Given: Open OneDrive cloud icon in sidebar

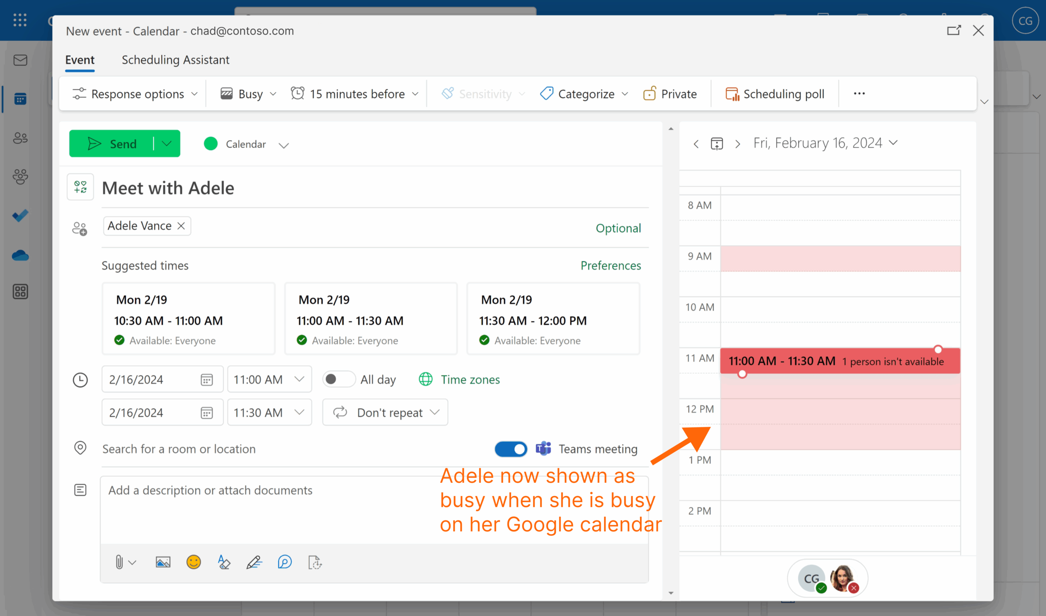Looking at the screenshot, I should 20,255.
